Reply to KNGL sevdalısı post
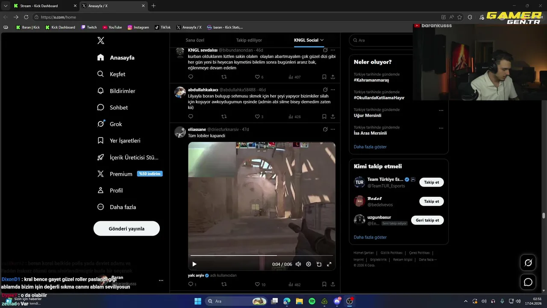 coord(191,77)
